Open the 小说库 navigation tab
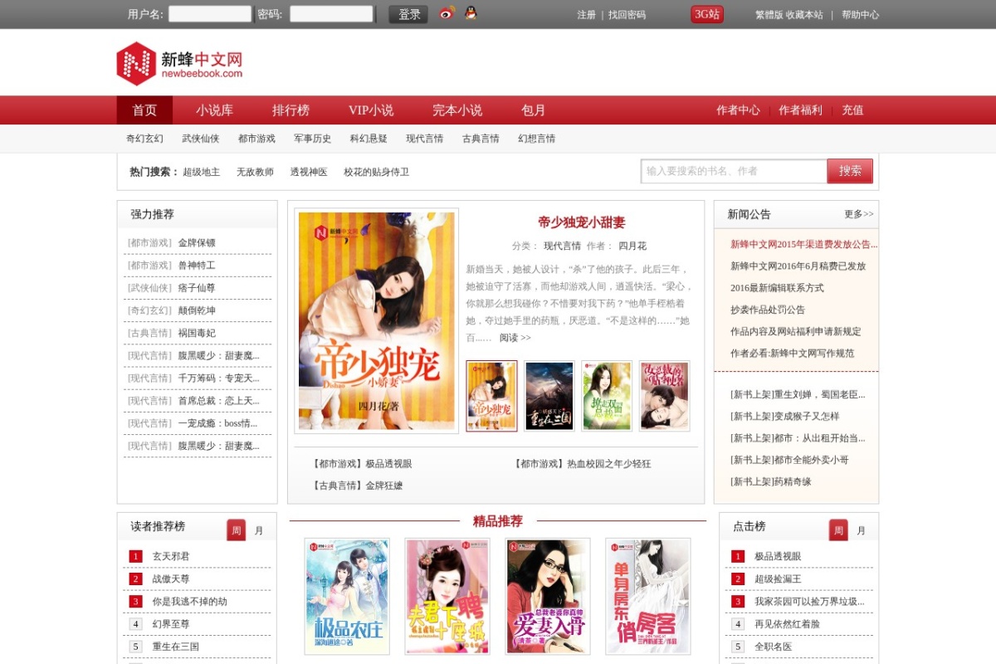Image resolution: width=996 pixels, height=664 pixels. pyautogui.click(x=214, y=110)
